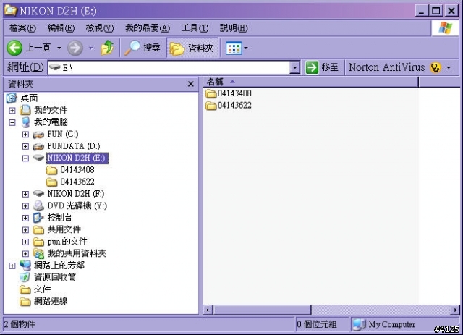Click the green forward arrow icon

pos(75,48)
